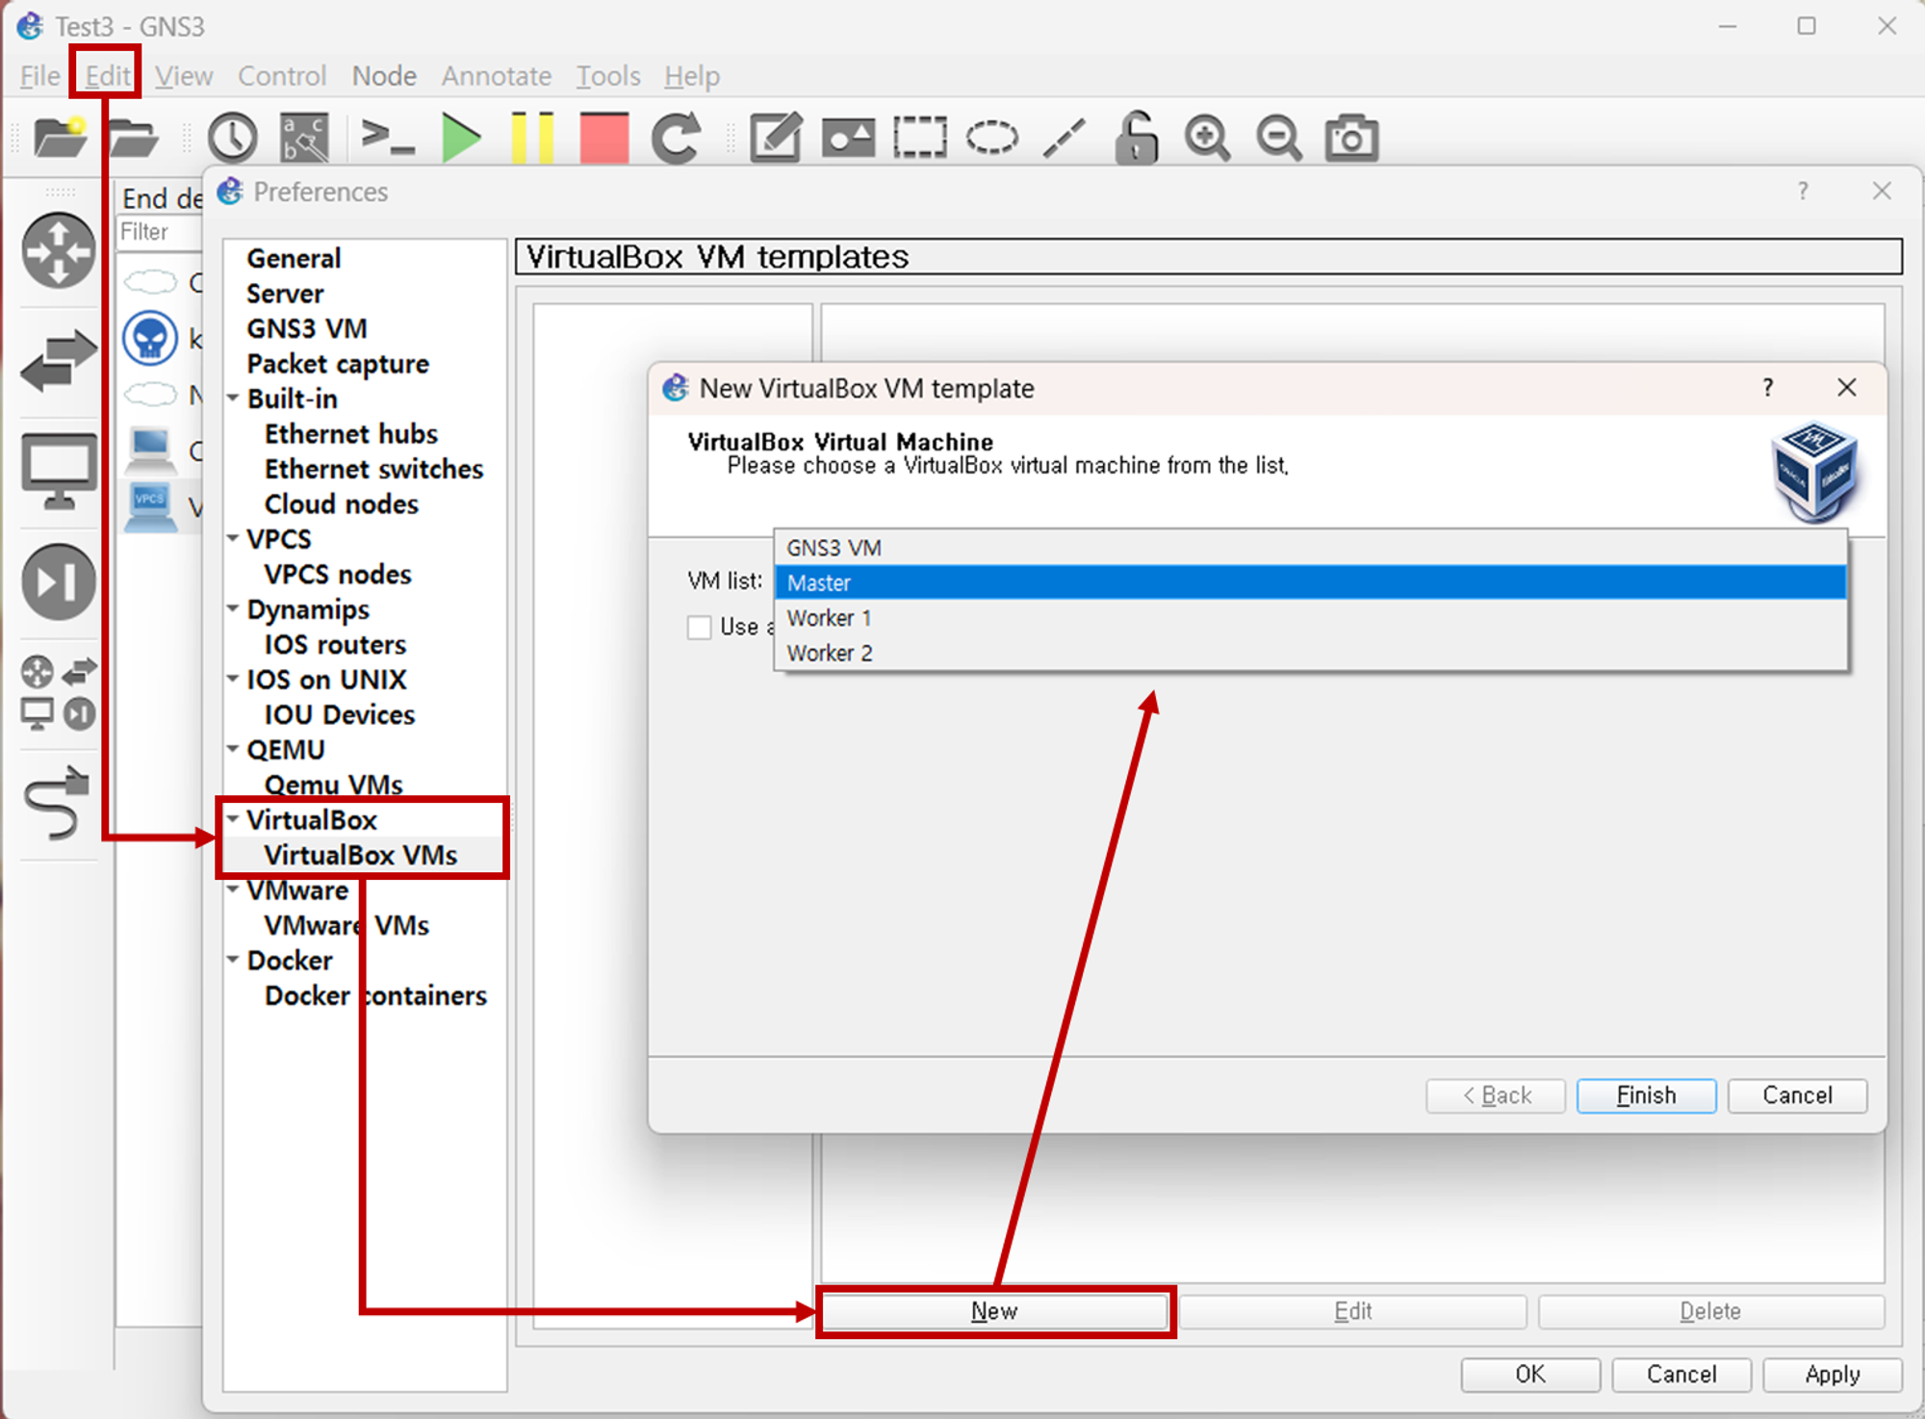Screen dimensions: 1925x1419
Task: Toggle show interface labels icon
Action: 304,138
